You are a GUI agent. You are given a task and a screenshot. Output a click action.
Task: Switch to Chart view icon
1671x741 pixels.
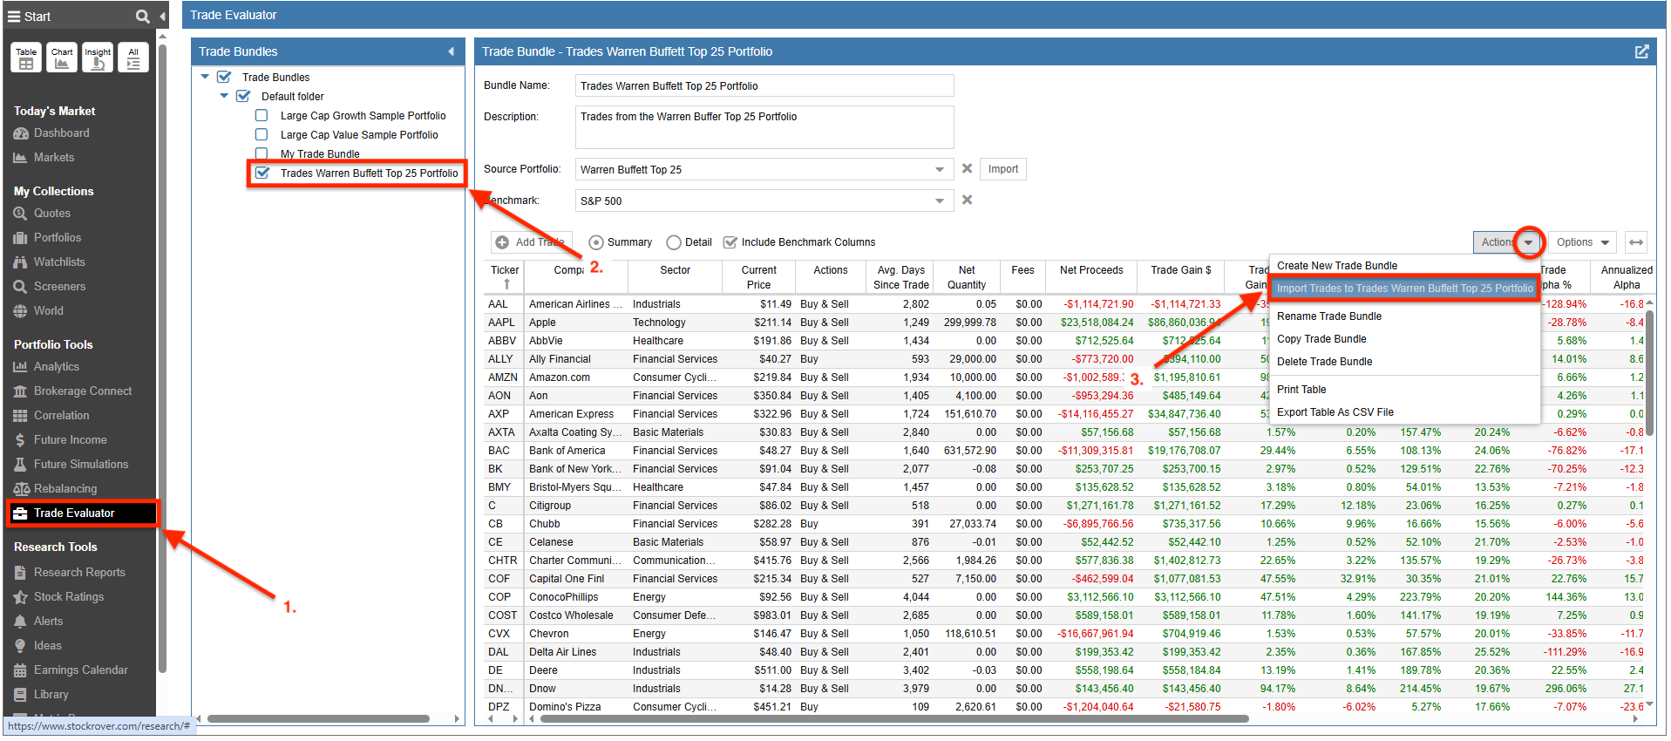coord(62,58)
